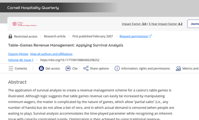199x120 pixels.
Task: Click Cornell Hospitality Quarterly header title
Action: coord(33,8)
